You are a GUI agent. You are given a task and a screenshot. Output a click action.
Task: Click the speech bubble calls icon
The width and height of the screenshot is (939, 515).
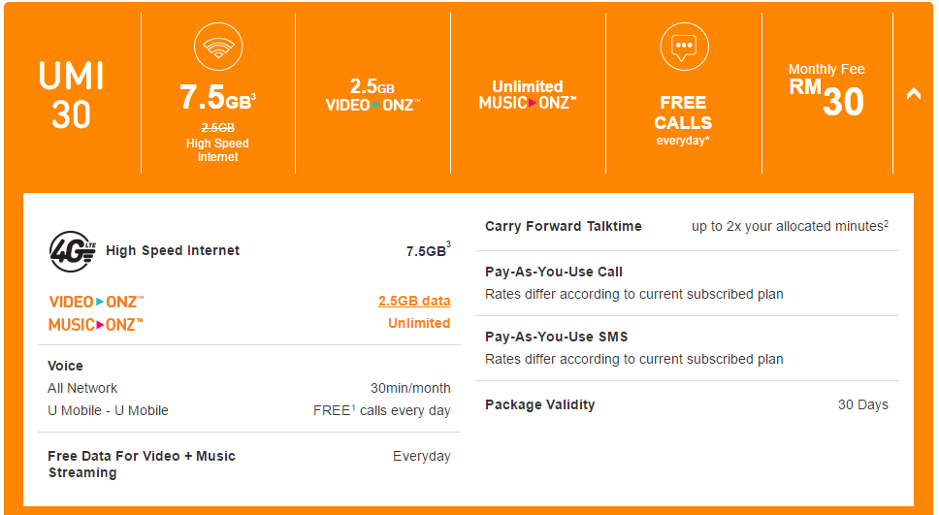click(x=684, y=47)
